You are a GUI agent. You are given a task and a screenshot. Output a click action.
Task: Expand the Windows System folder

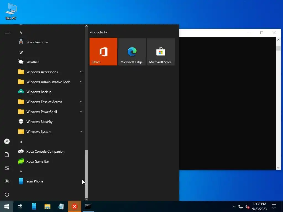(51, 132)
